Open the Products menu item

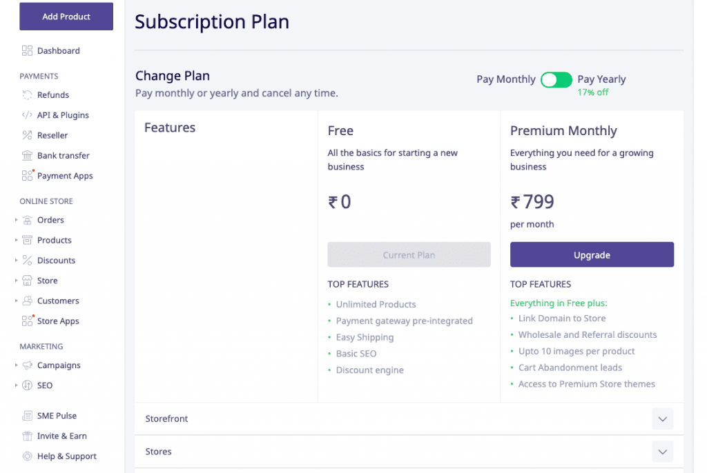[x=54, y=240]
